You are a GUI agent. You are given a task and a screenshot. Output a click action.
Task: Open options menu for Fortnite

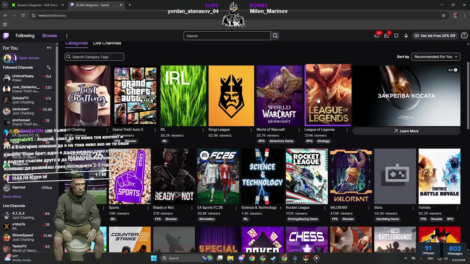(x=458, y=208)
